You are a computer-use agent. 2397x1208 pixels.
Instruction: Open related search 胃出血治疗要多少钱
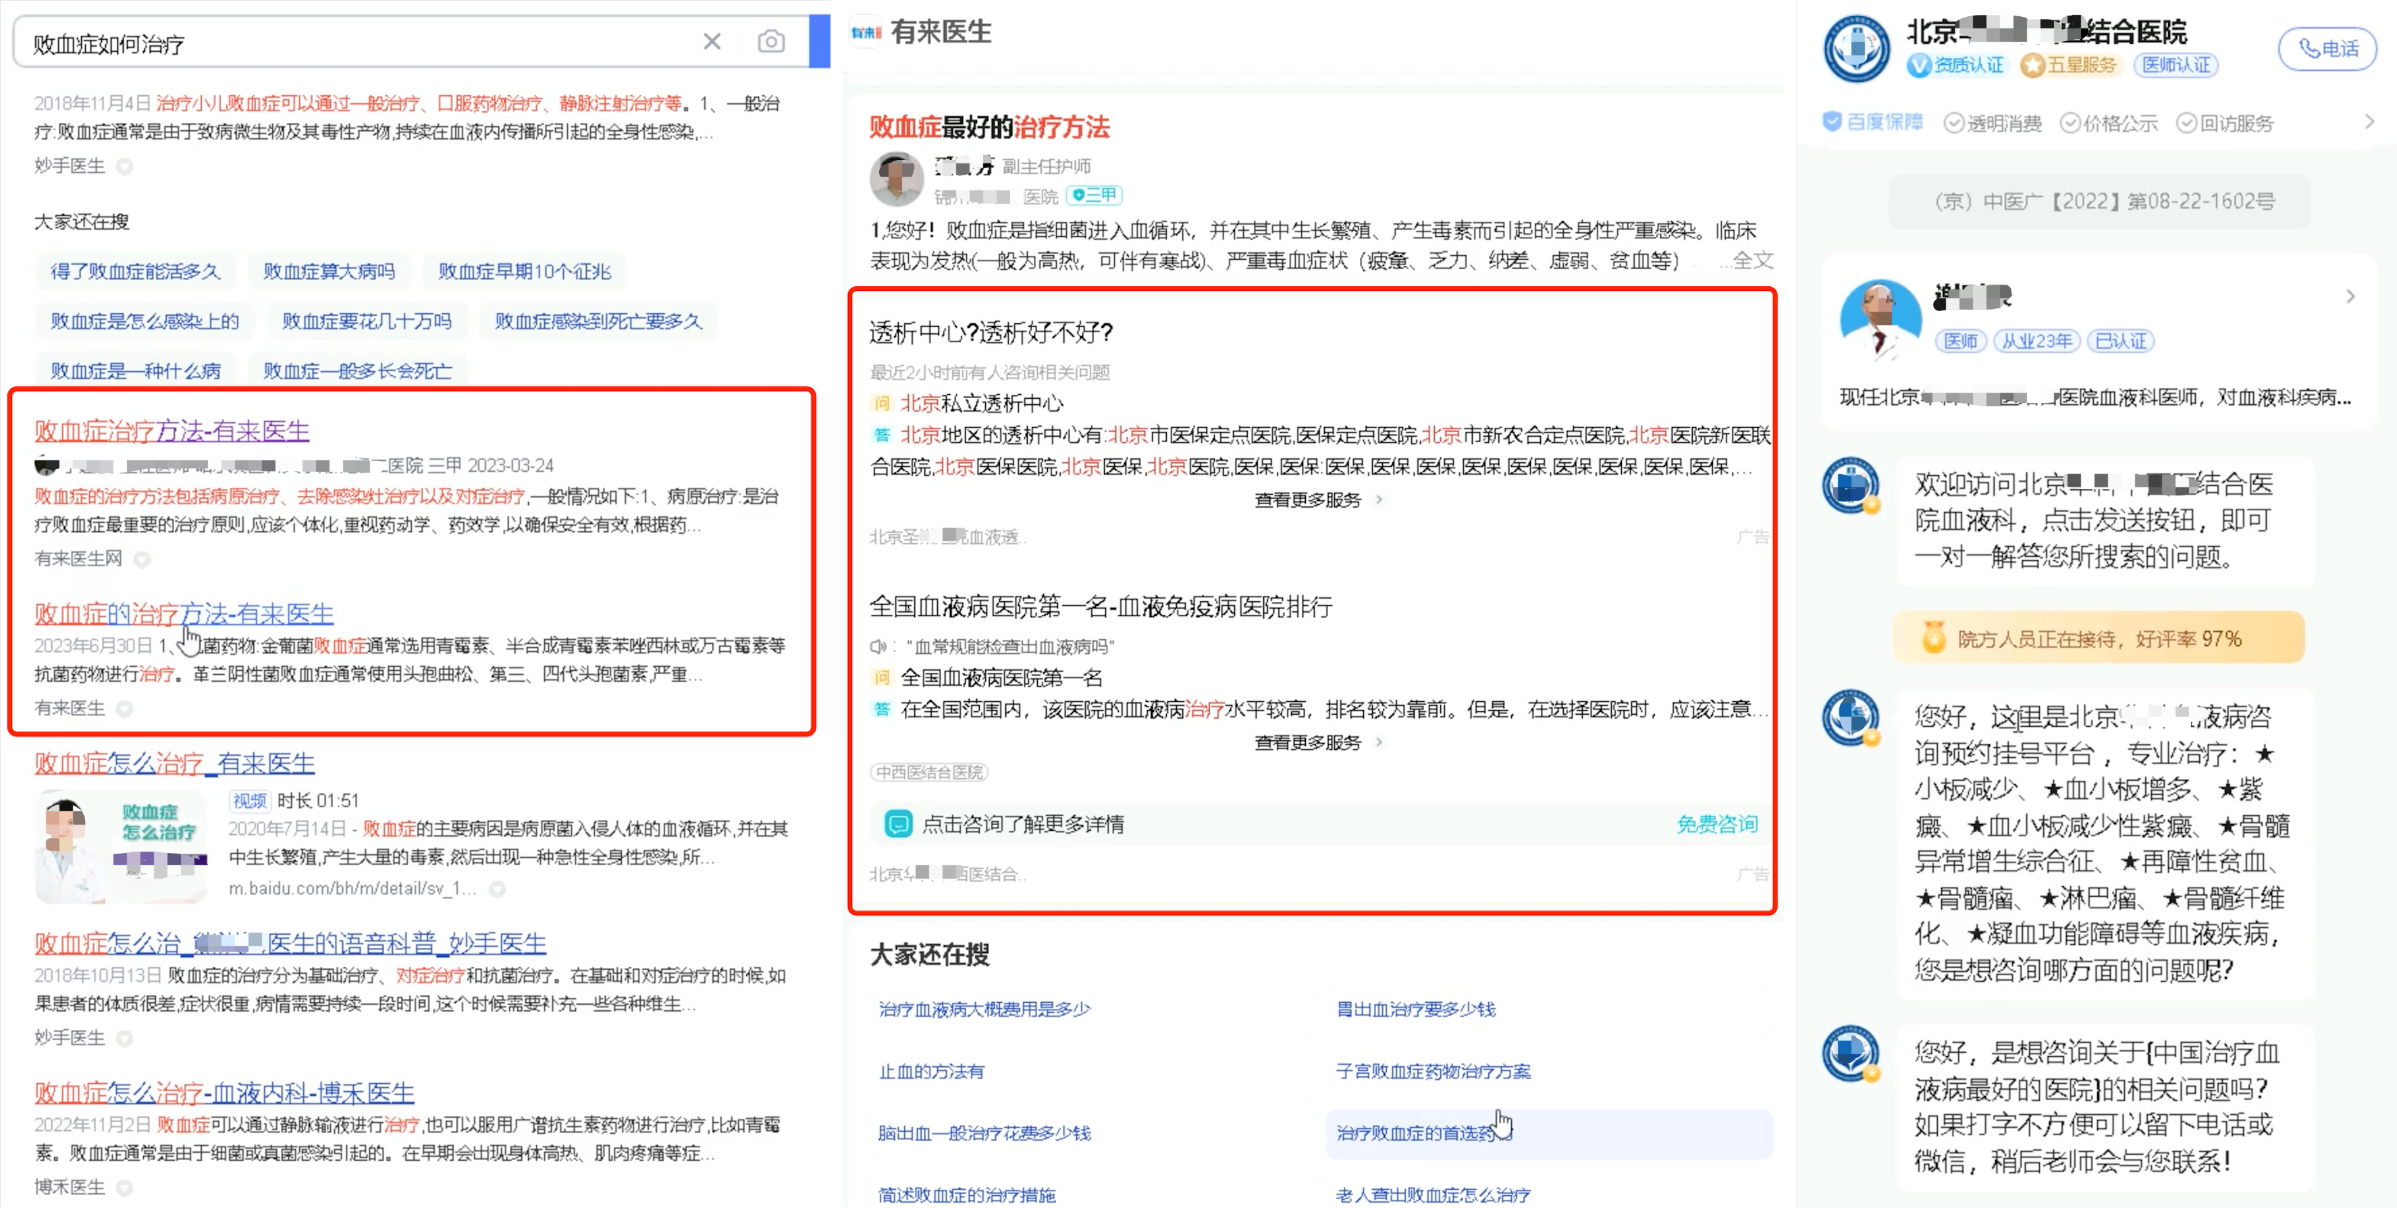tap(1415, 1010)
